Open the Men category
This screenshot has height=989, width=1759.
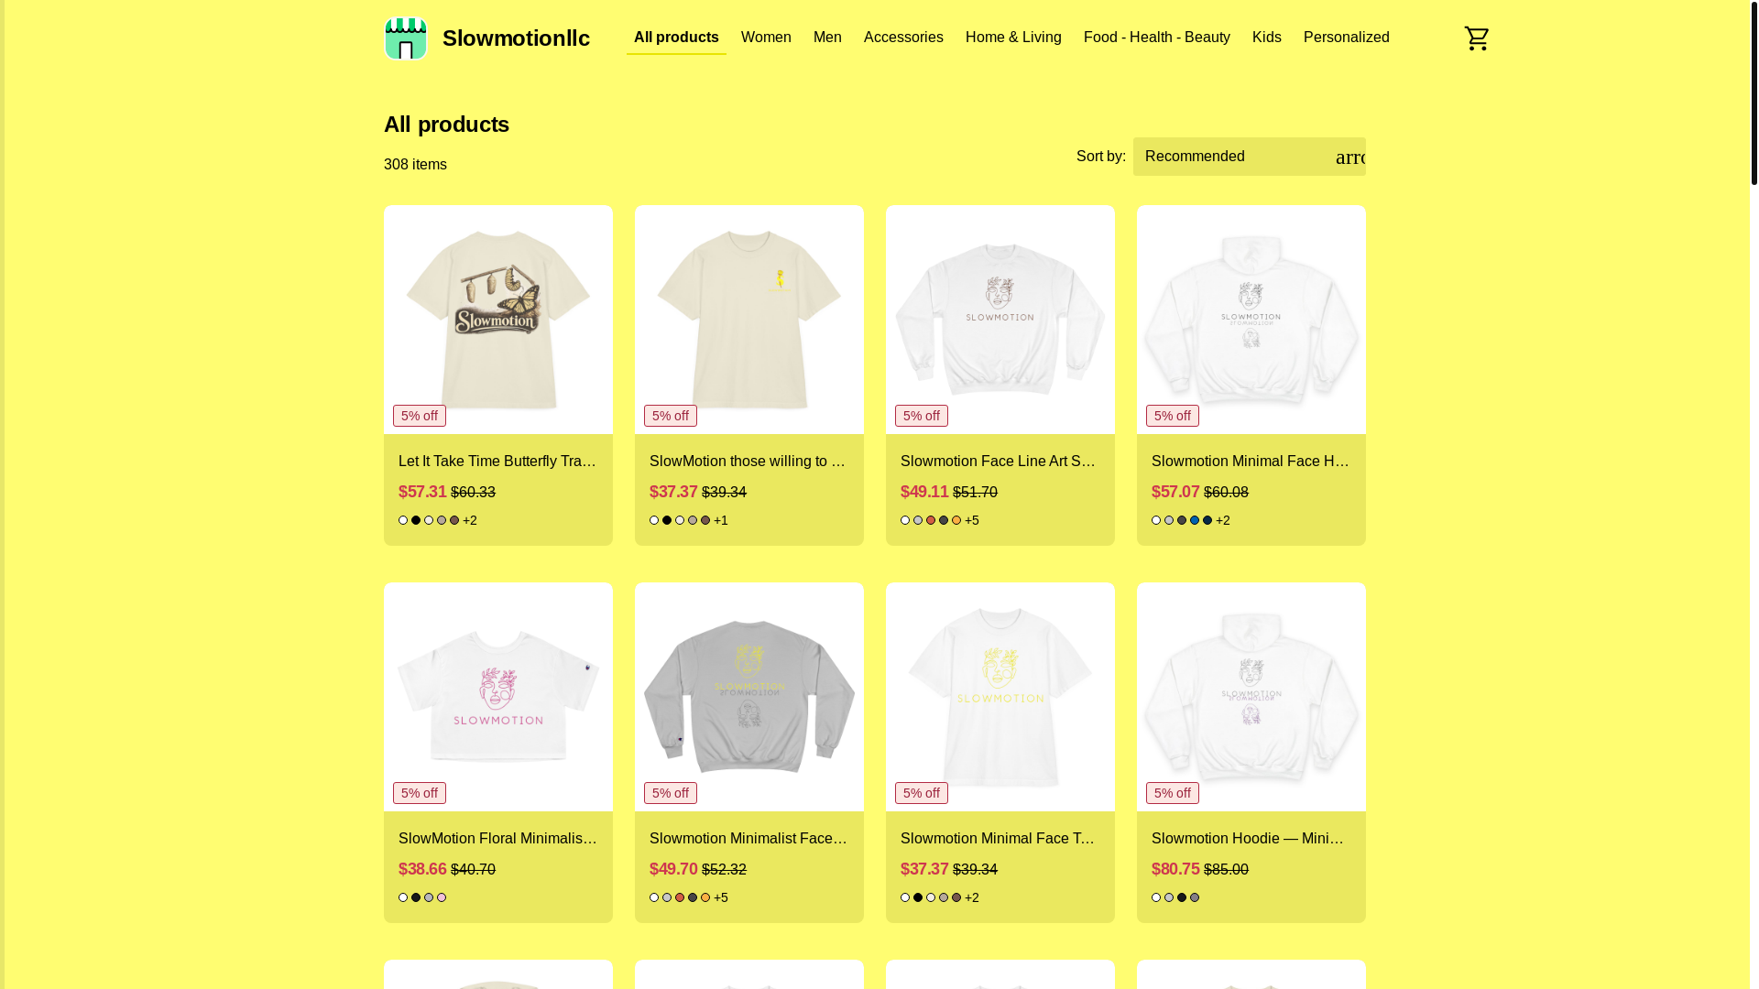(827, 38)
